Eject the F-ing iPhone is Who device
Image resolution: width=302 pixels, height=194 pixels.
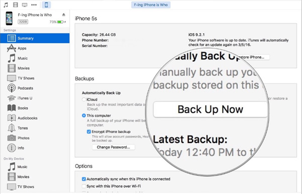coord(64,15)
